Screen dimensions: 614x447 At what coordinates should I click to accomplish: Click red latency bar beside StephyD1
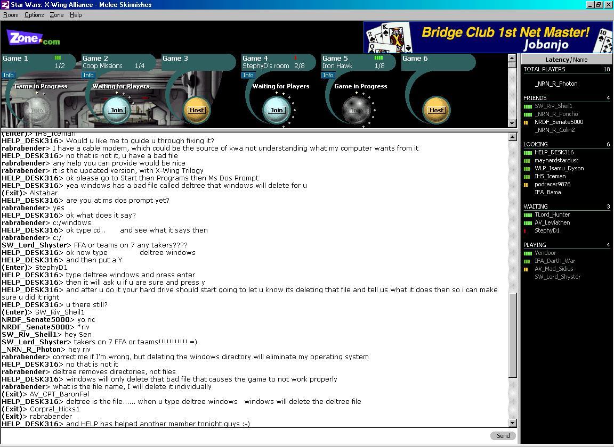524,231
